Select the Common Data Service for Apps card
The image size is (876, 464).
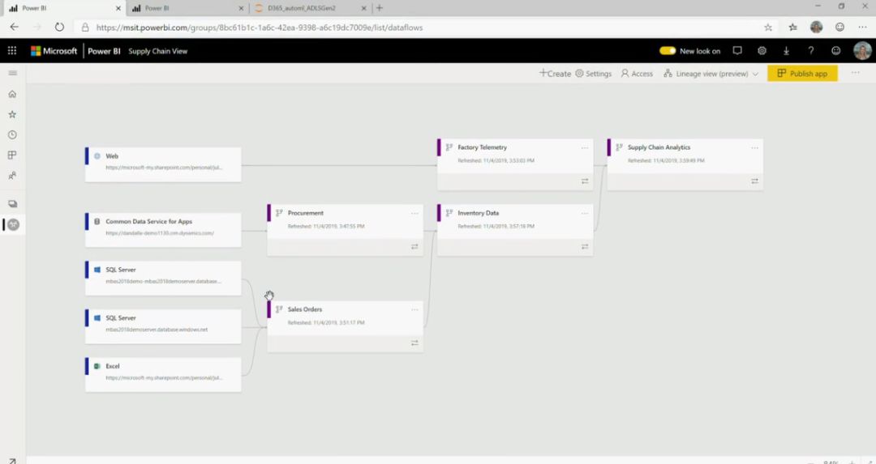(x=163, y=230)
